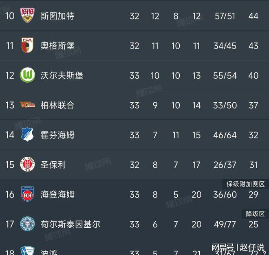Click the Union Berlin club crest

(x=27, y=105)
